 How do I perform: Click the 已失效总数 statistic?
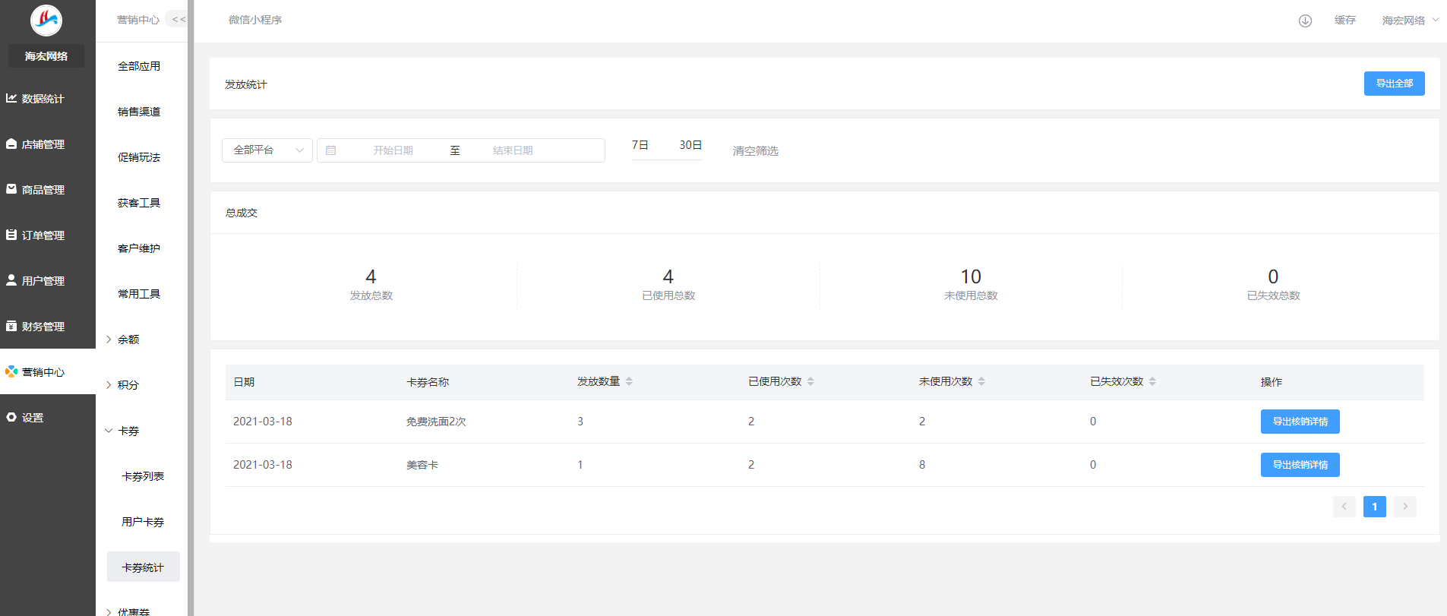click(x=1274, y=284)
